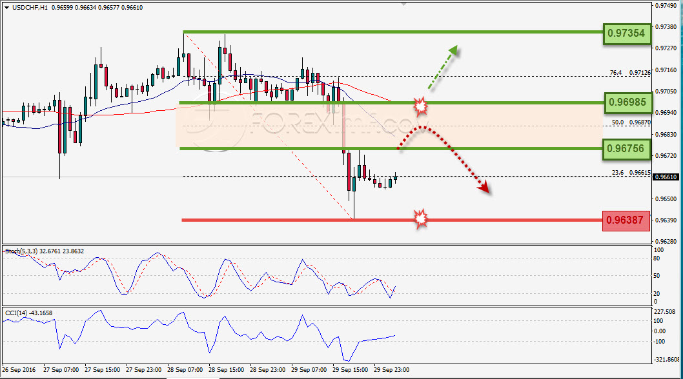Select the 0.97354 resistance level label
This screenshot has width=683, height=379.
click(626, 33)
